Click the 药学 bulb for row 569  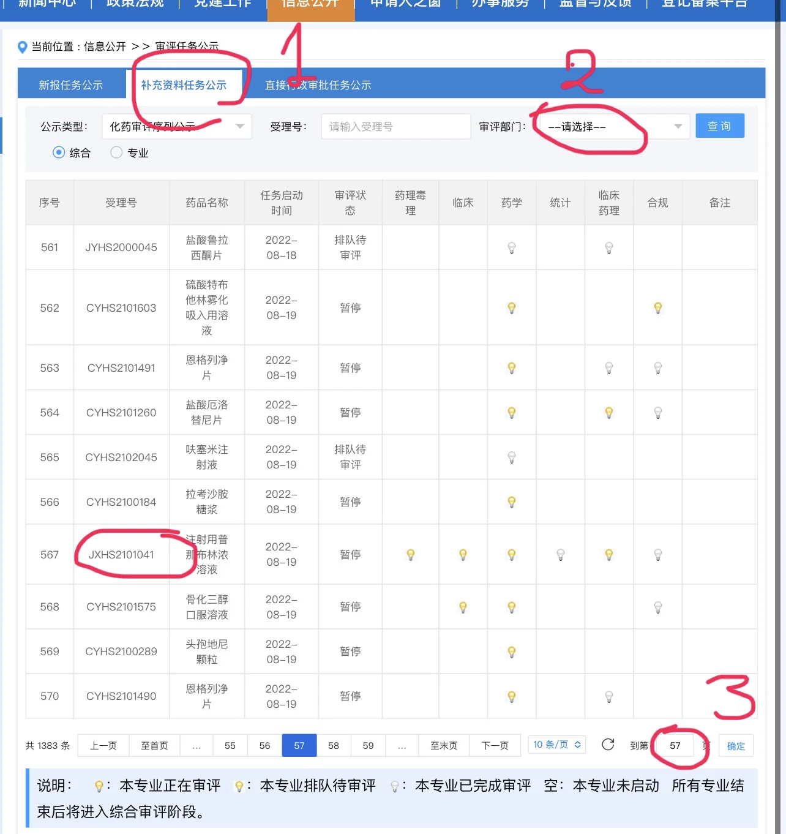coord(512,652)
